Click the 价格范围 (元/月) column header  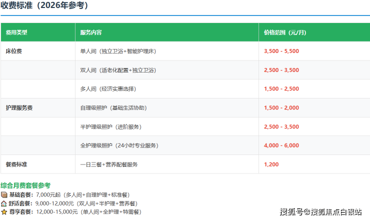click(284, 32)
